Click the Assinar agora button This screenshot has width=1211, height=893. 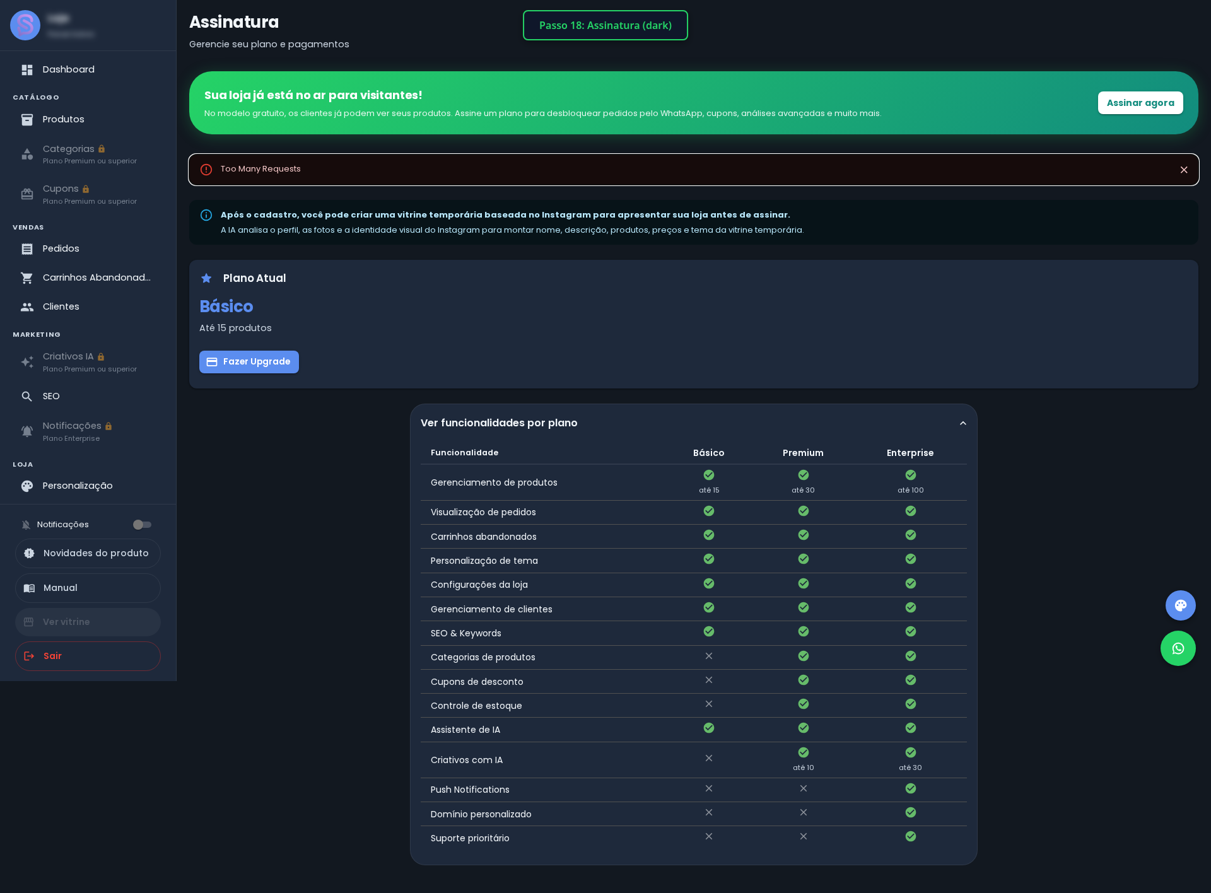pyautogui.click(x=1140, y=103)
